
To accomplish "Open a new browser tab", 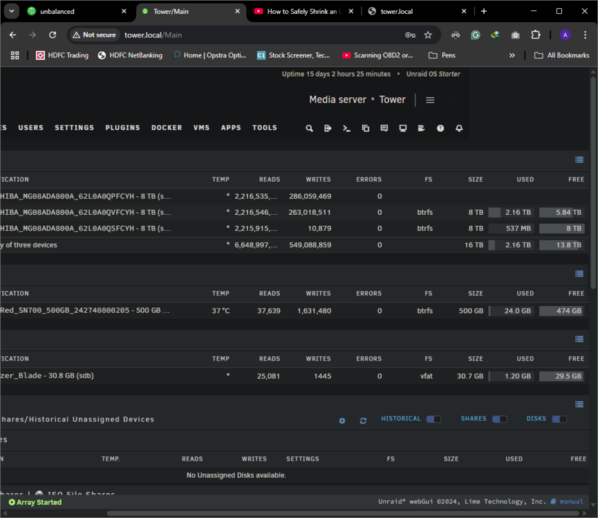I will 484,12.
